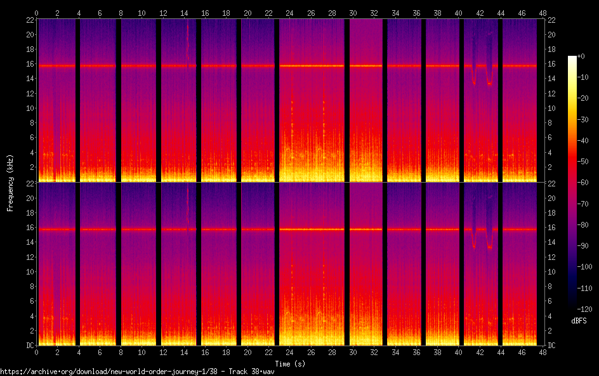Click the 8 kHz tick on the lower-right frequency axis

pyautogui.click(x=551, y=286)
